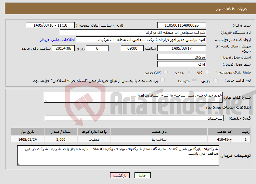Select the کالا radio button
The image size is (256, 184).
click(207, 72)
